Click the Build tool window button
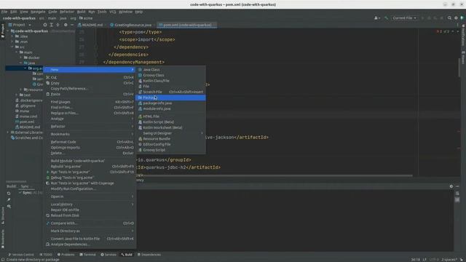 point(127,255)
